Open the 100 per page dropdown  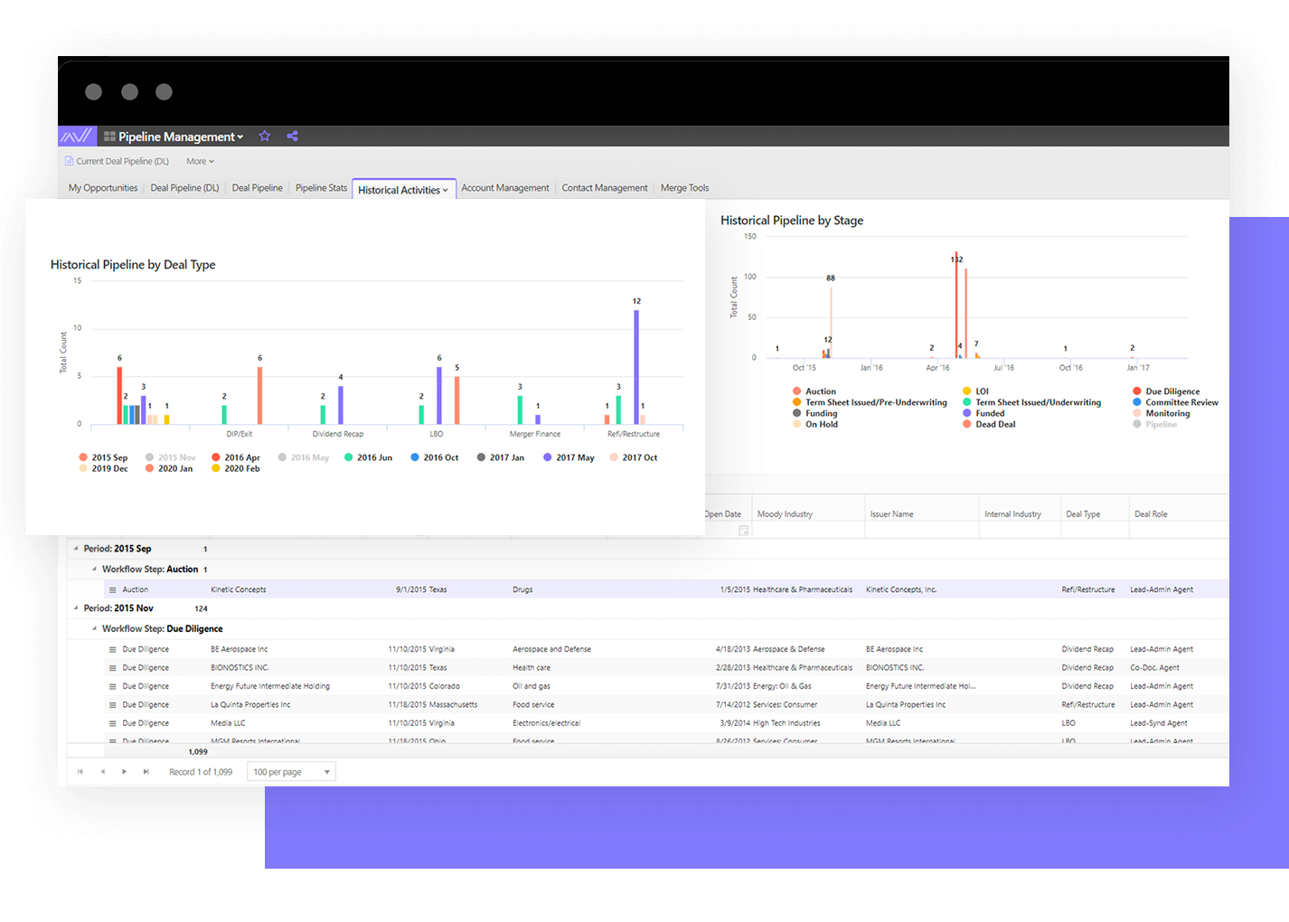[290, 771]
